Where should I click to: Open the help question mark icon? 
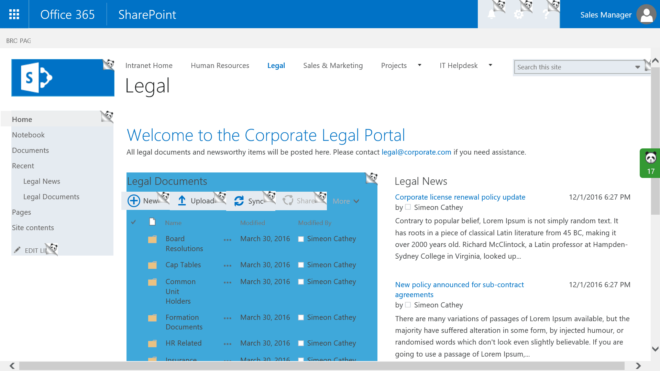[546, 14]
